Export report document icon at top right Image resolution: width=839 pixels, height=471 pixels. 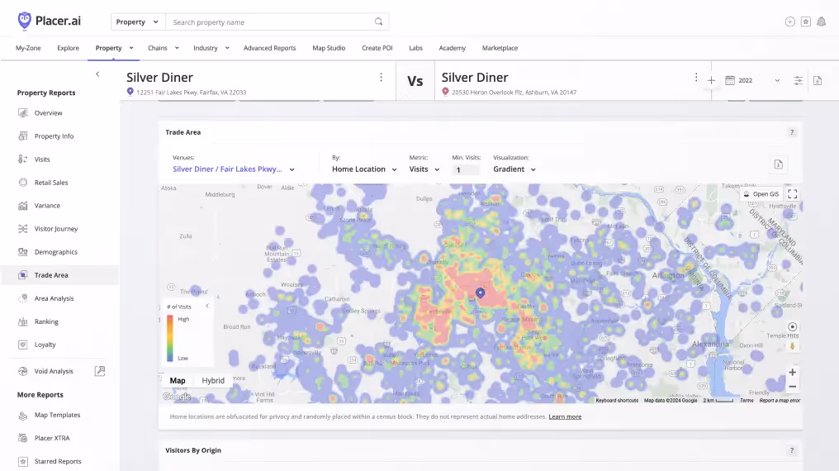point(818,80)
